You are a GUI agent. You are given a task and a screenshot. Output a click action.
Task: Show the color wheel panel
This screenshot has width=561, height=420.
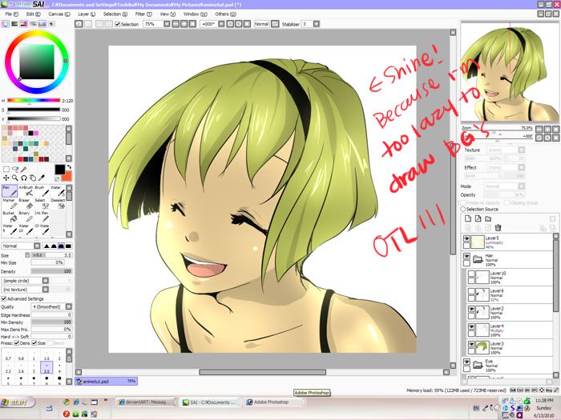click(x=6, y=24)
